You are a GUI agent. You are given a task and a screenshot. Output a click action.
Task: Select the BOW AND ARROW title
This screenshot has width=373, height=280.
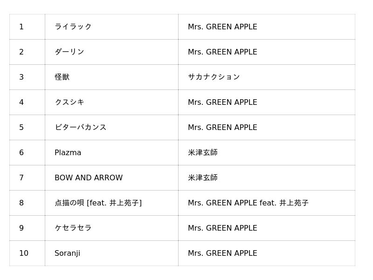(x=89, y=178)
